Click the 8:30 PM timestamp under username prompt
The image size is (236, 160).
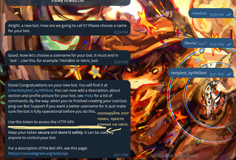pos(121,62)
